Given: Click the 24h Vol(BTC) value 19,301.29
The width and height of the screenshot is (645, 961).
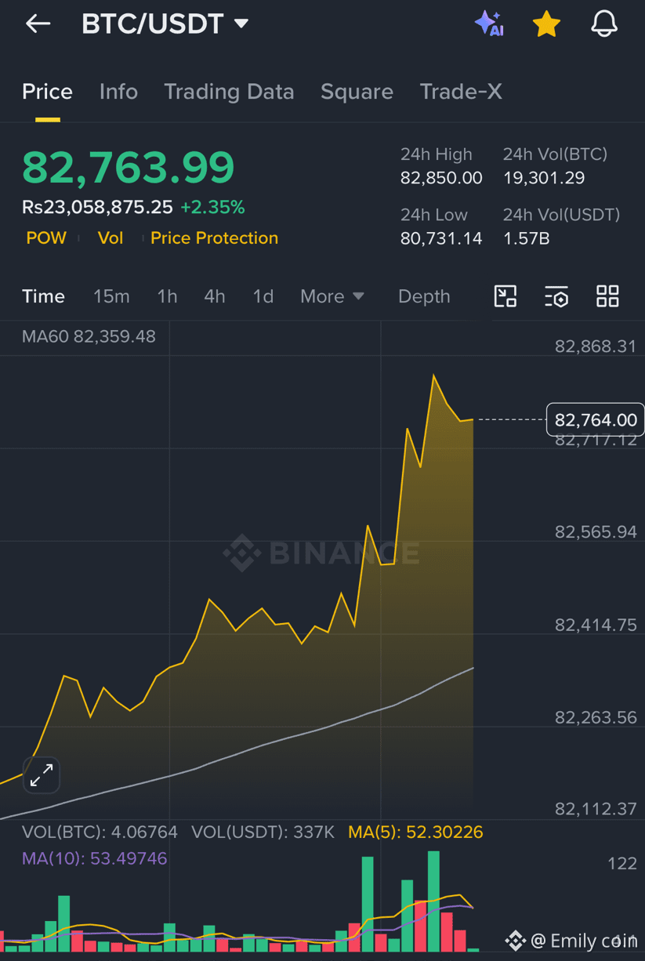Looking at the screenshot, I should point(544,178).
